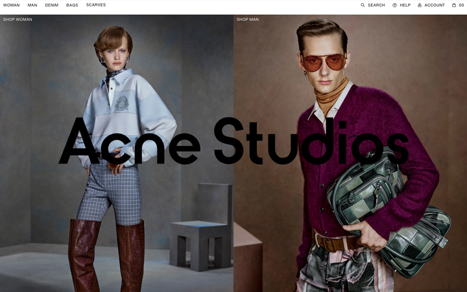Open the ACCOUNT link
467x292 pixels.
pyautogui.click(x=435, y=5)
